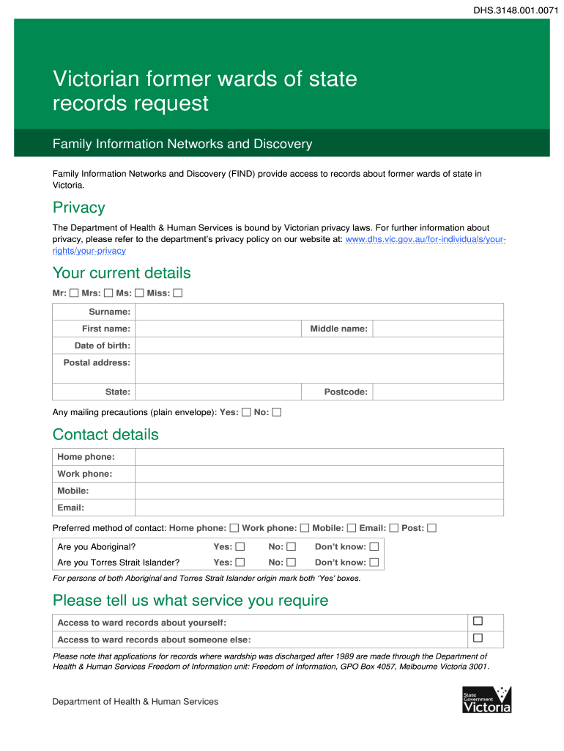Viewport: 564px width, 751px height.
Task: Click the 'Contact details' heading
Action: [x=105, y=434]
